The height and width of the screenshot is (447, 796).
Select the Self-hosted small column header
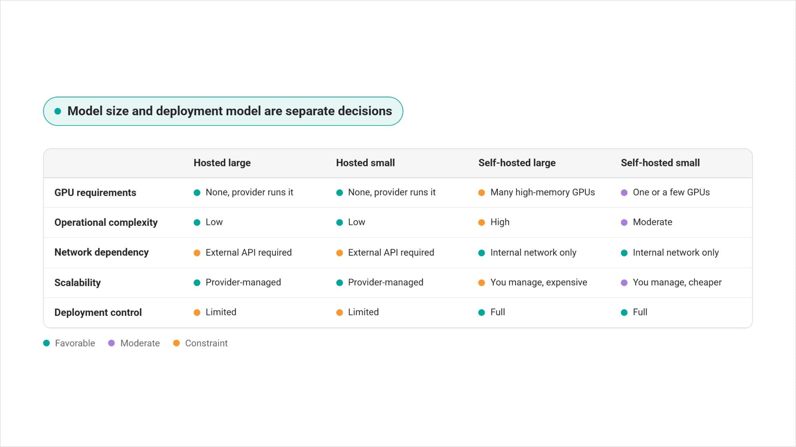pos(660,163)
